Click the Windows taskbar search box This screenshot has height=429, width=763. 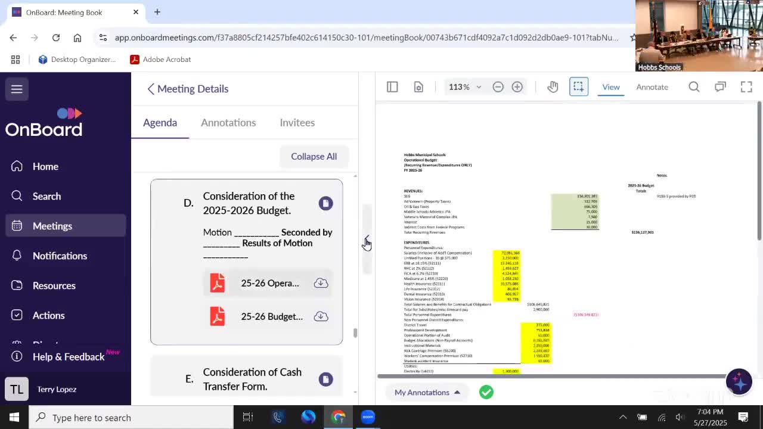(131, 418)
